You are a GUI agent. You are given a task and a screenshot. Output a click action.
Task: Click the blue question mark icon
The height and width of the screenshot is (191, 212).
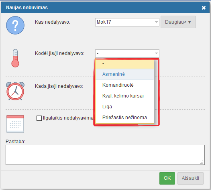pyautogui.click(x=15, y=25)
